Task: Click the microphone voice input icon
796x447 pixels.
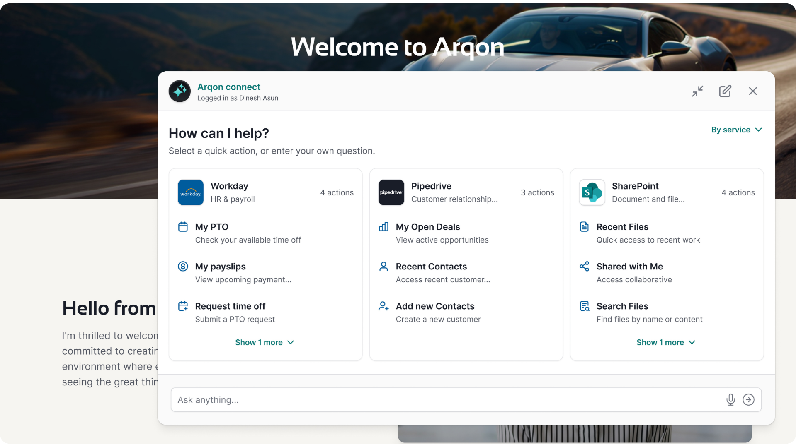Action: (730, 399)
